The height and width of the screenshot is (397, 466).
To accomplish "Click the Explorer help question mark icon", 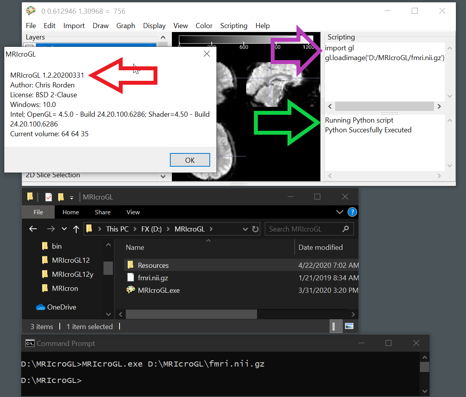I will (352, 212).
